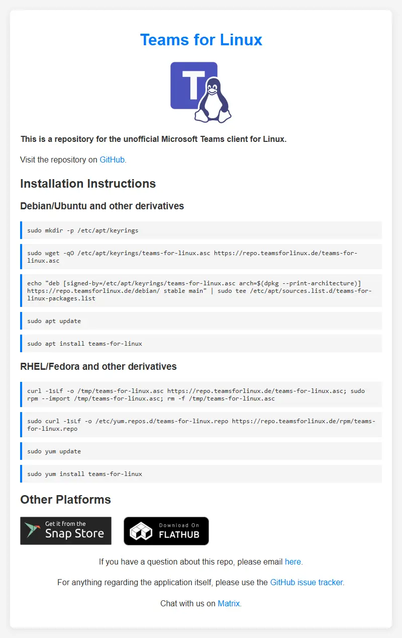Open the email 'here' link
The image size is (402, 638).
click(293, 561)
